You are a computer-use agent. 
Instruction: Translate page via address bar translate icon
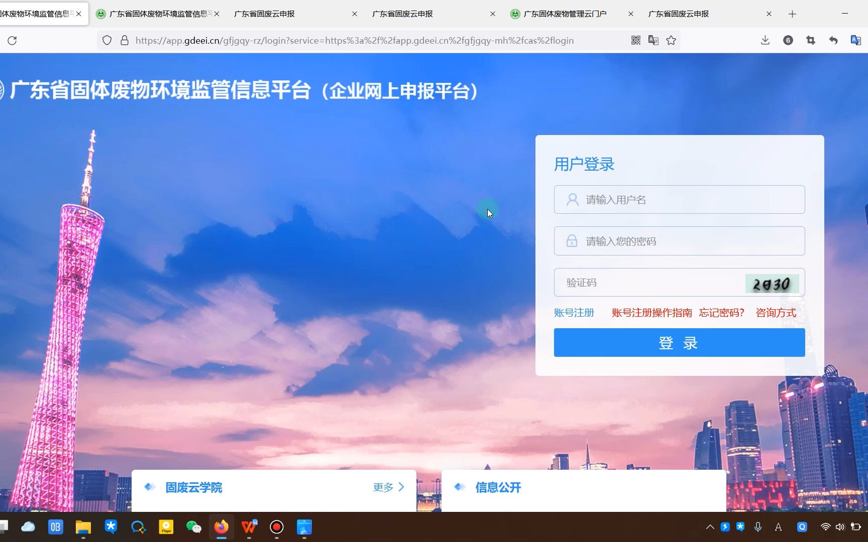tap(654, 41)
